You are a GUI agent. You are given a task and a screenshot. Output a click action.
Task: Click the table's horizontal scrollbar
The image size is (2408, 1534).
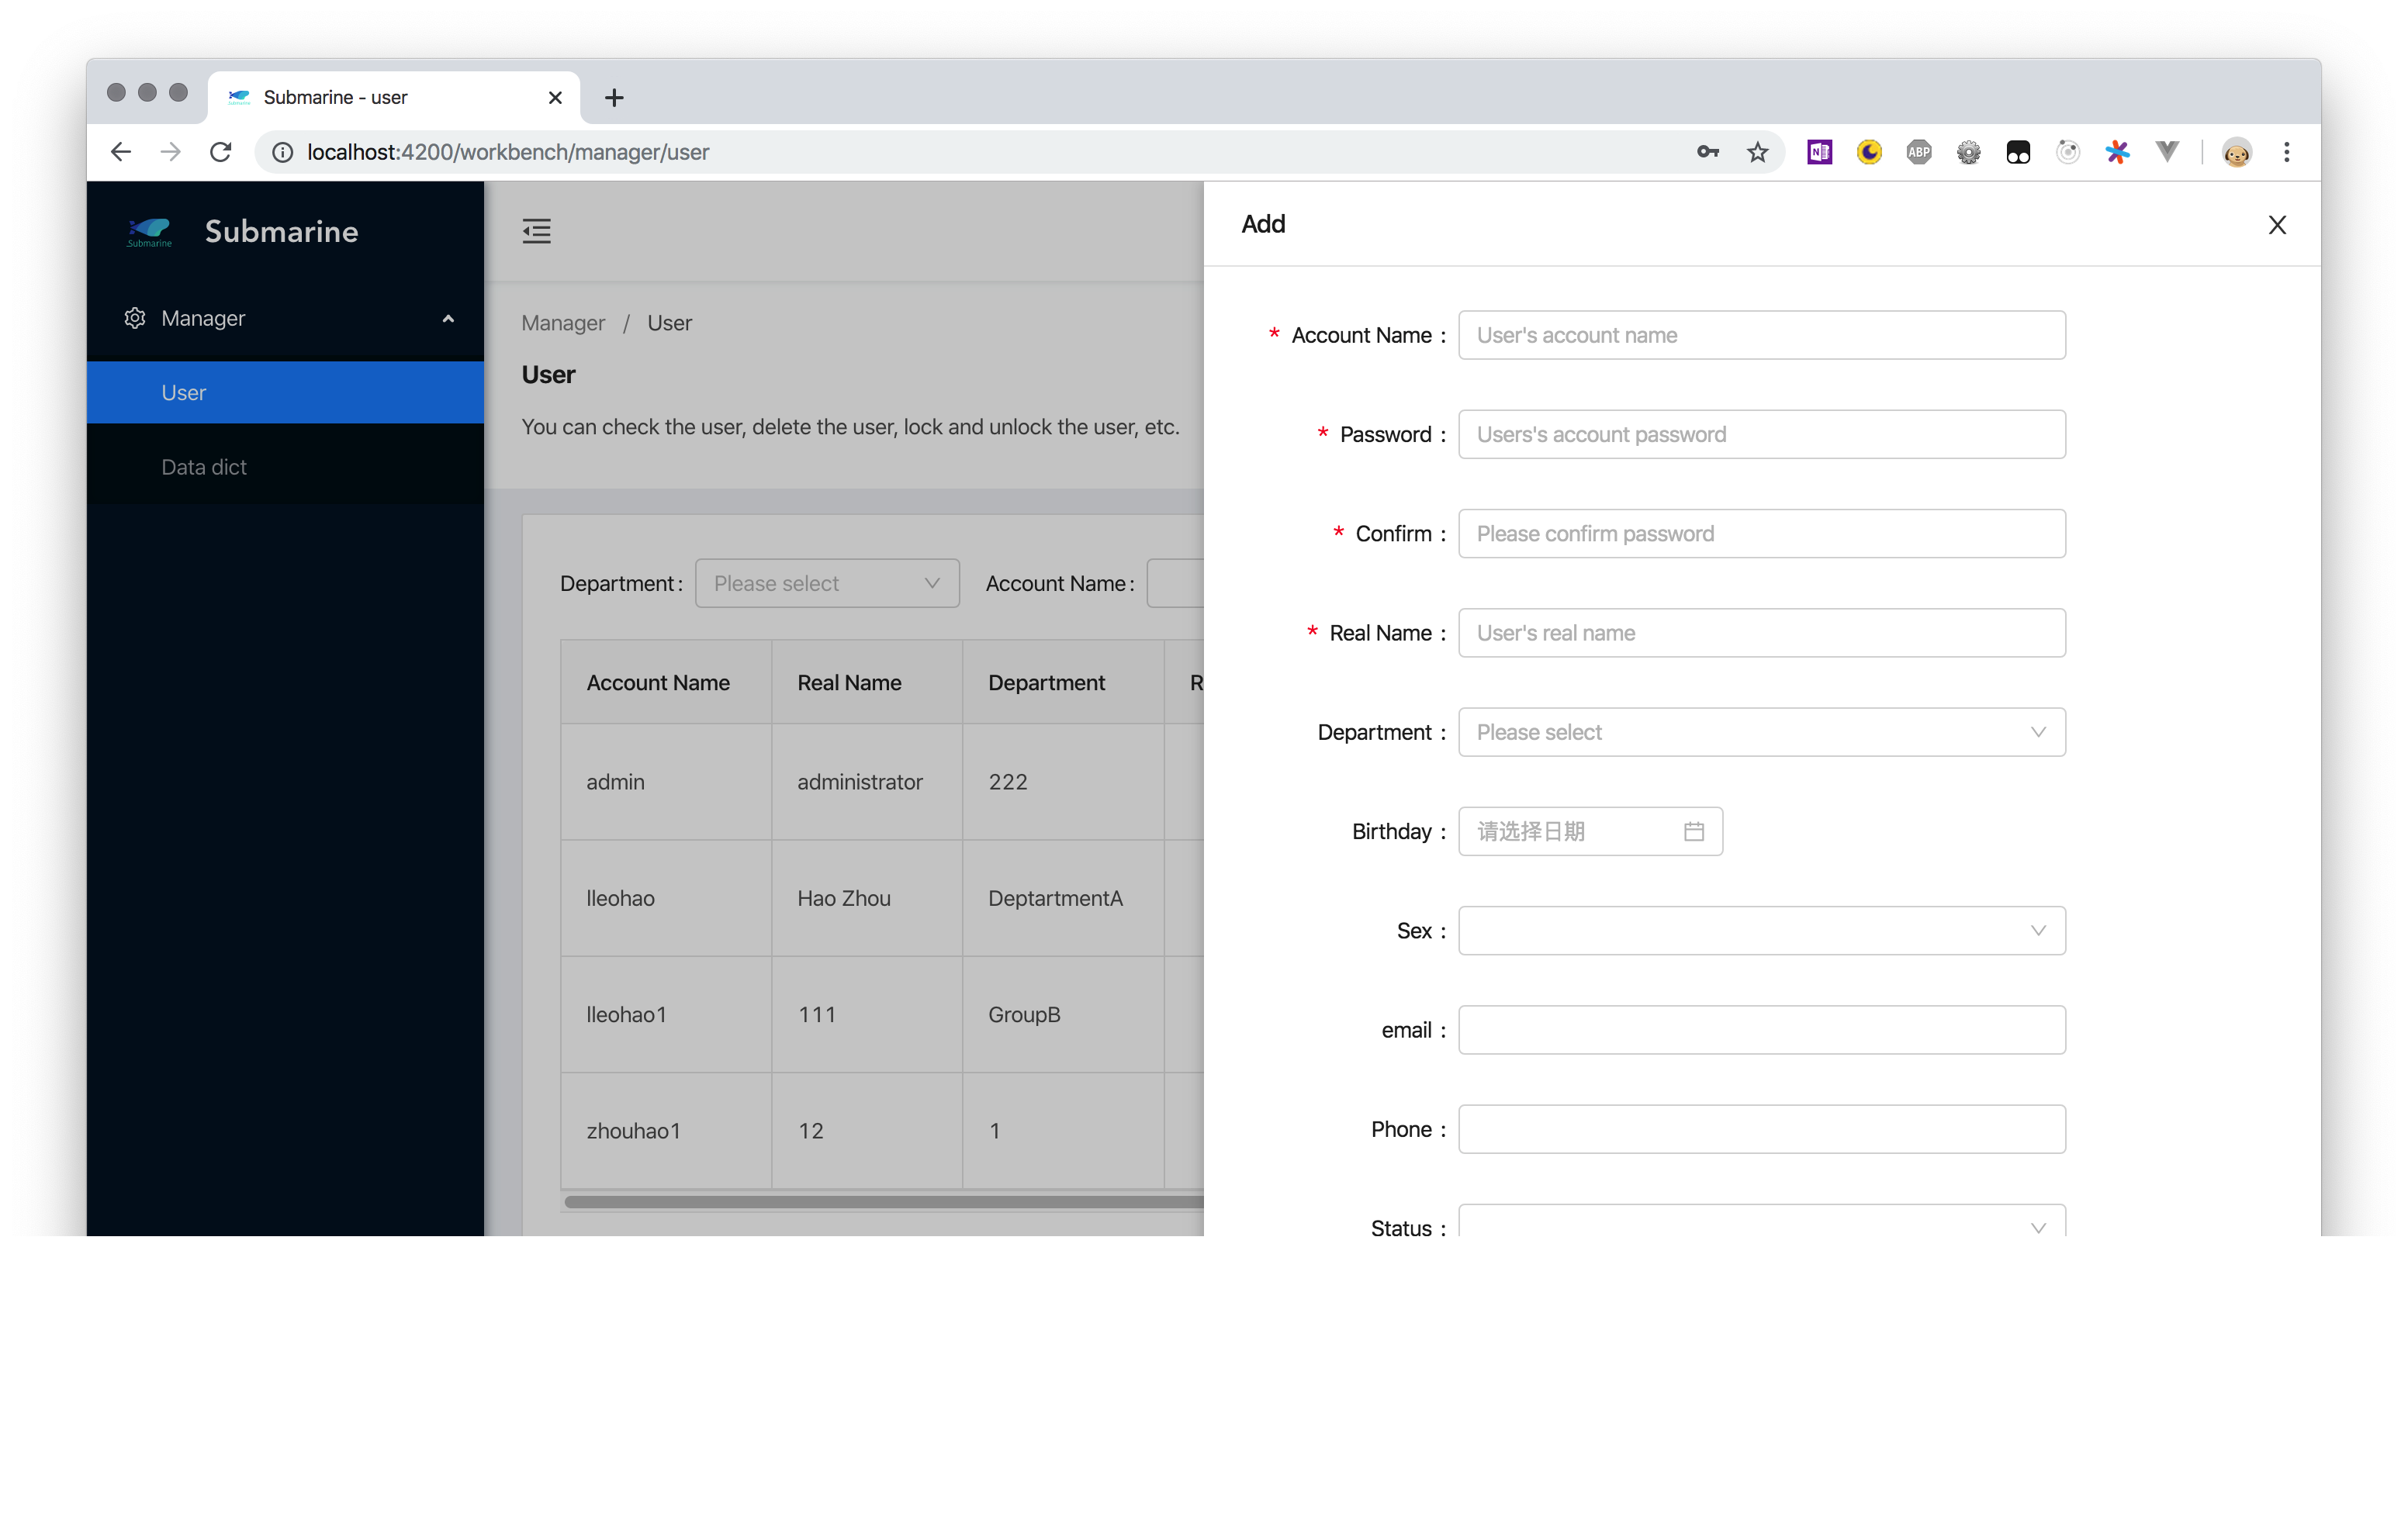880,1202
